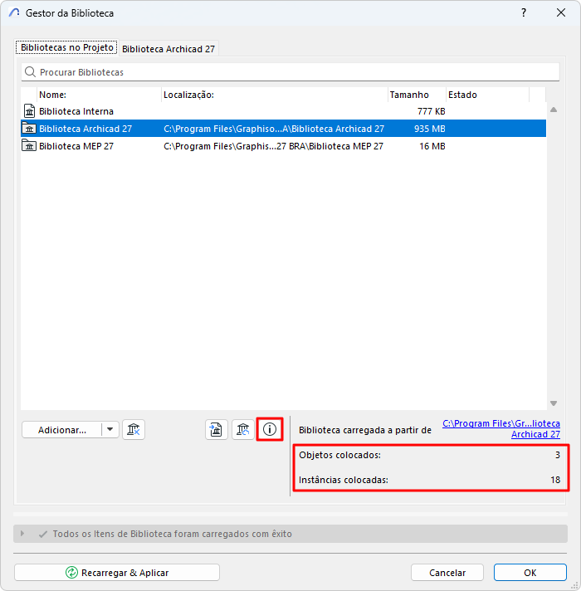The width and height of the screenshot is (581, 591).
Task: Click the Todos os Itens de Biblioteca status text
Action: (x=172, y=534)
